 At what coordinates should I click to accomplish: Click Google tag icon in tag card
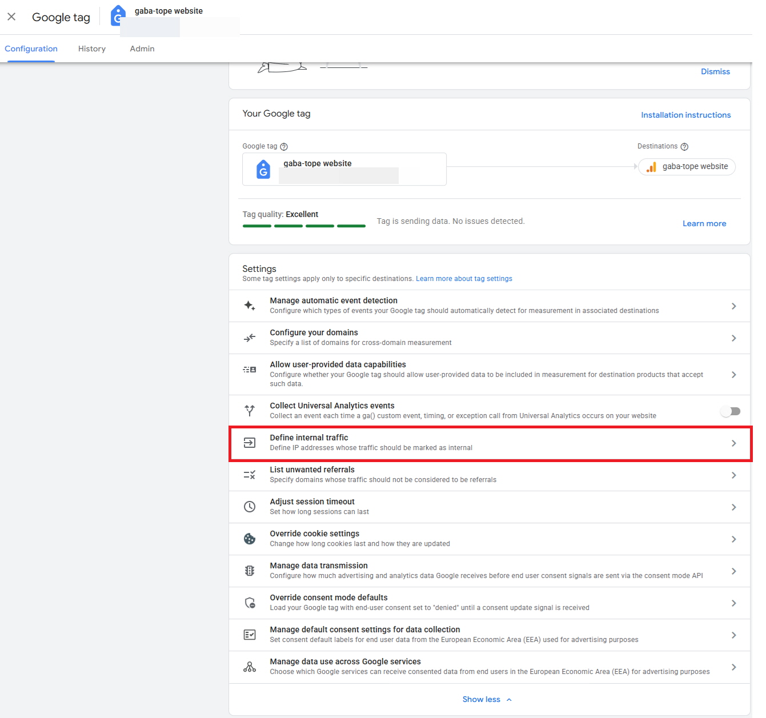pos(263,169)
